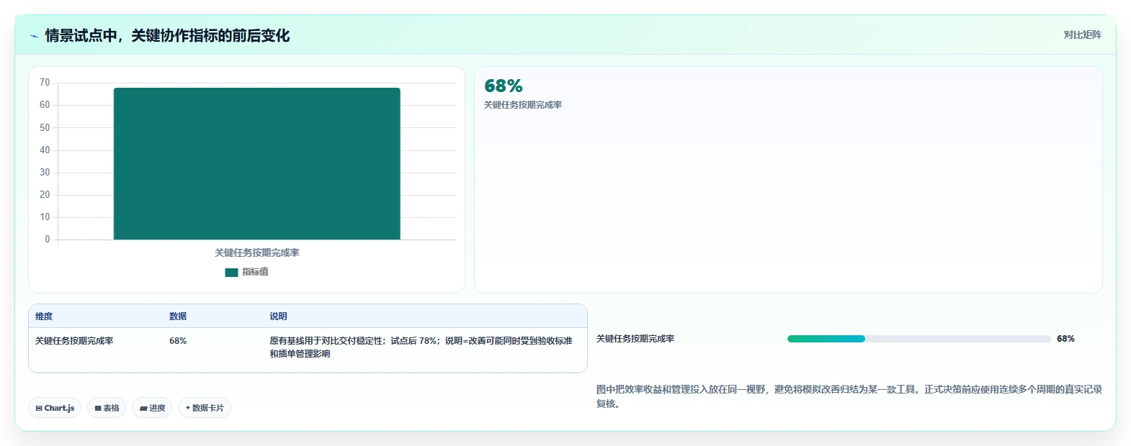Click the progress row label 关键任务按期完成率
The width and height of the screenshot is (1131, 446).
pyautogui.click(x=635, y=339)
